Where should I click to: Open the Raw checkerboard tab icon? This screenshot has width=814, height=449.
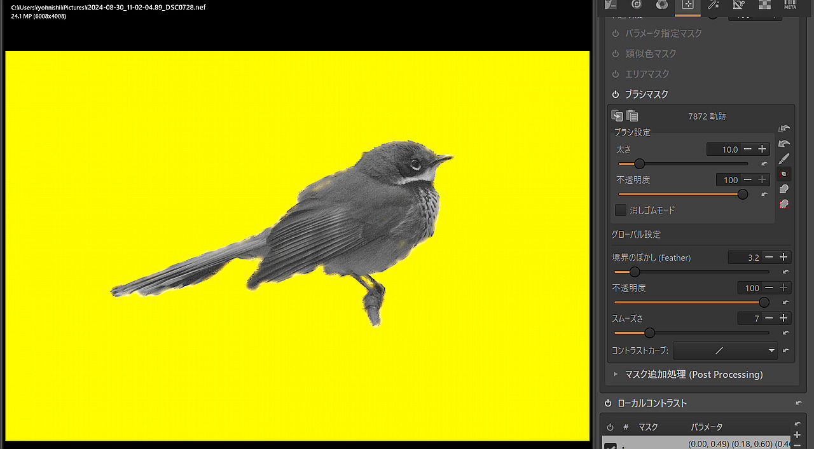764,4
